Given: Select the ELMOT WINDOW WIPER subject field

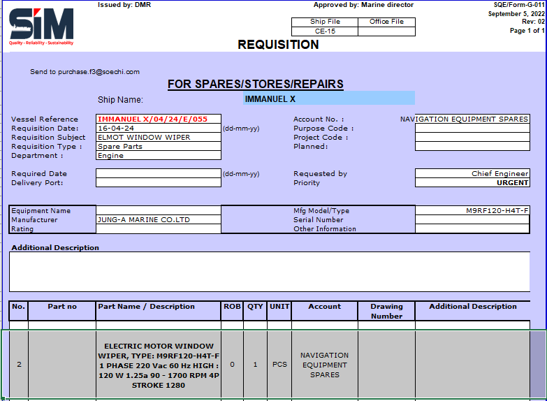Looking at the screenshot, I should [x=158, y=138].
